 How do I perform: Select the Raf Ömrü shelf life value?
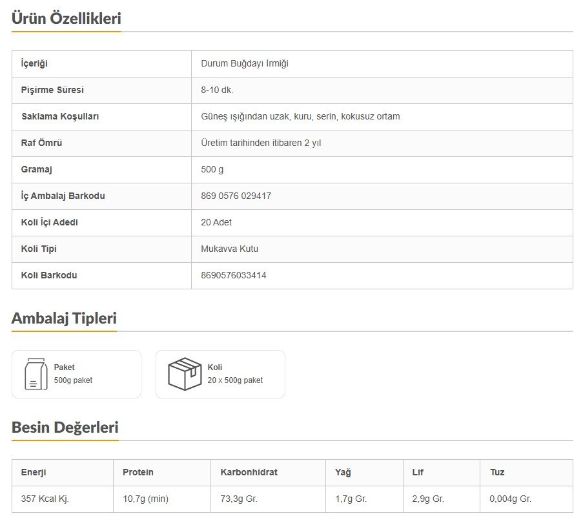(261, 143)
